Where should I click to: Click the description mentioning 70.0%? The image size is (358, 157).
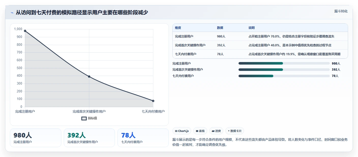291,36
